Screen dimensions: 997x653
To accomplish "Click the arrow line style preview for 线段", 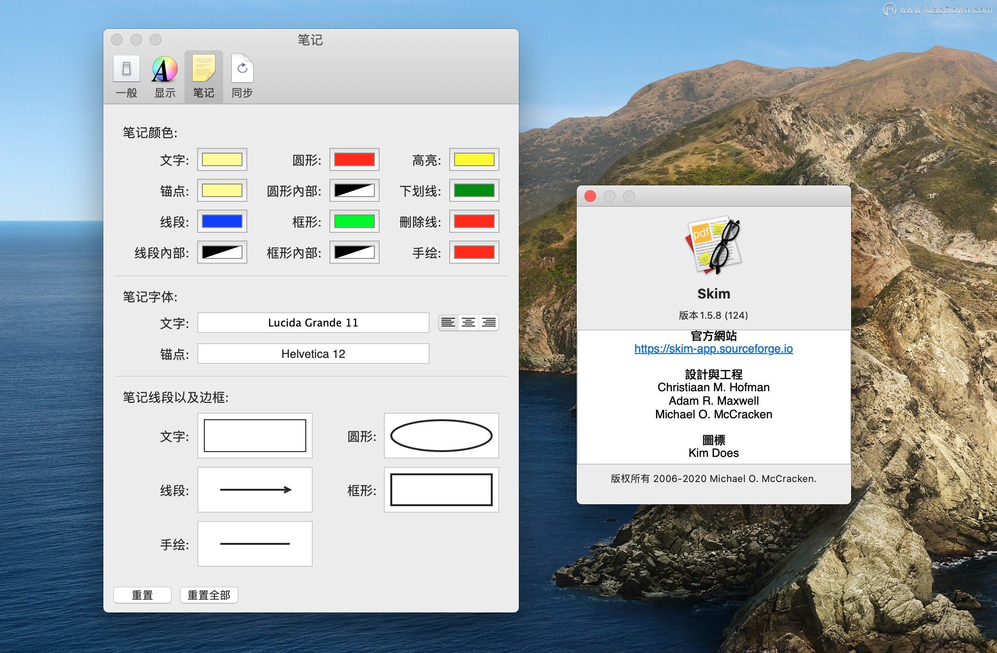I will [255, 489].
